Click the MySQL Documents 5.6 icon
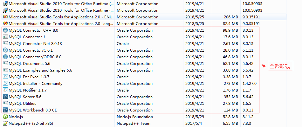 [x=5, y=63]
